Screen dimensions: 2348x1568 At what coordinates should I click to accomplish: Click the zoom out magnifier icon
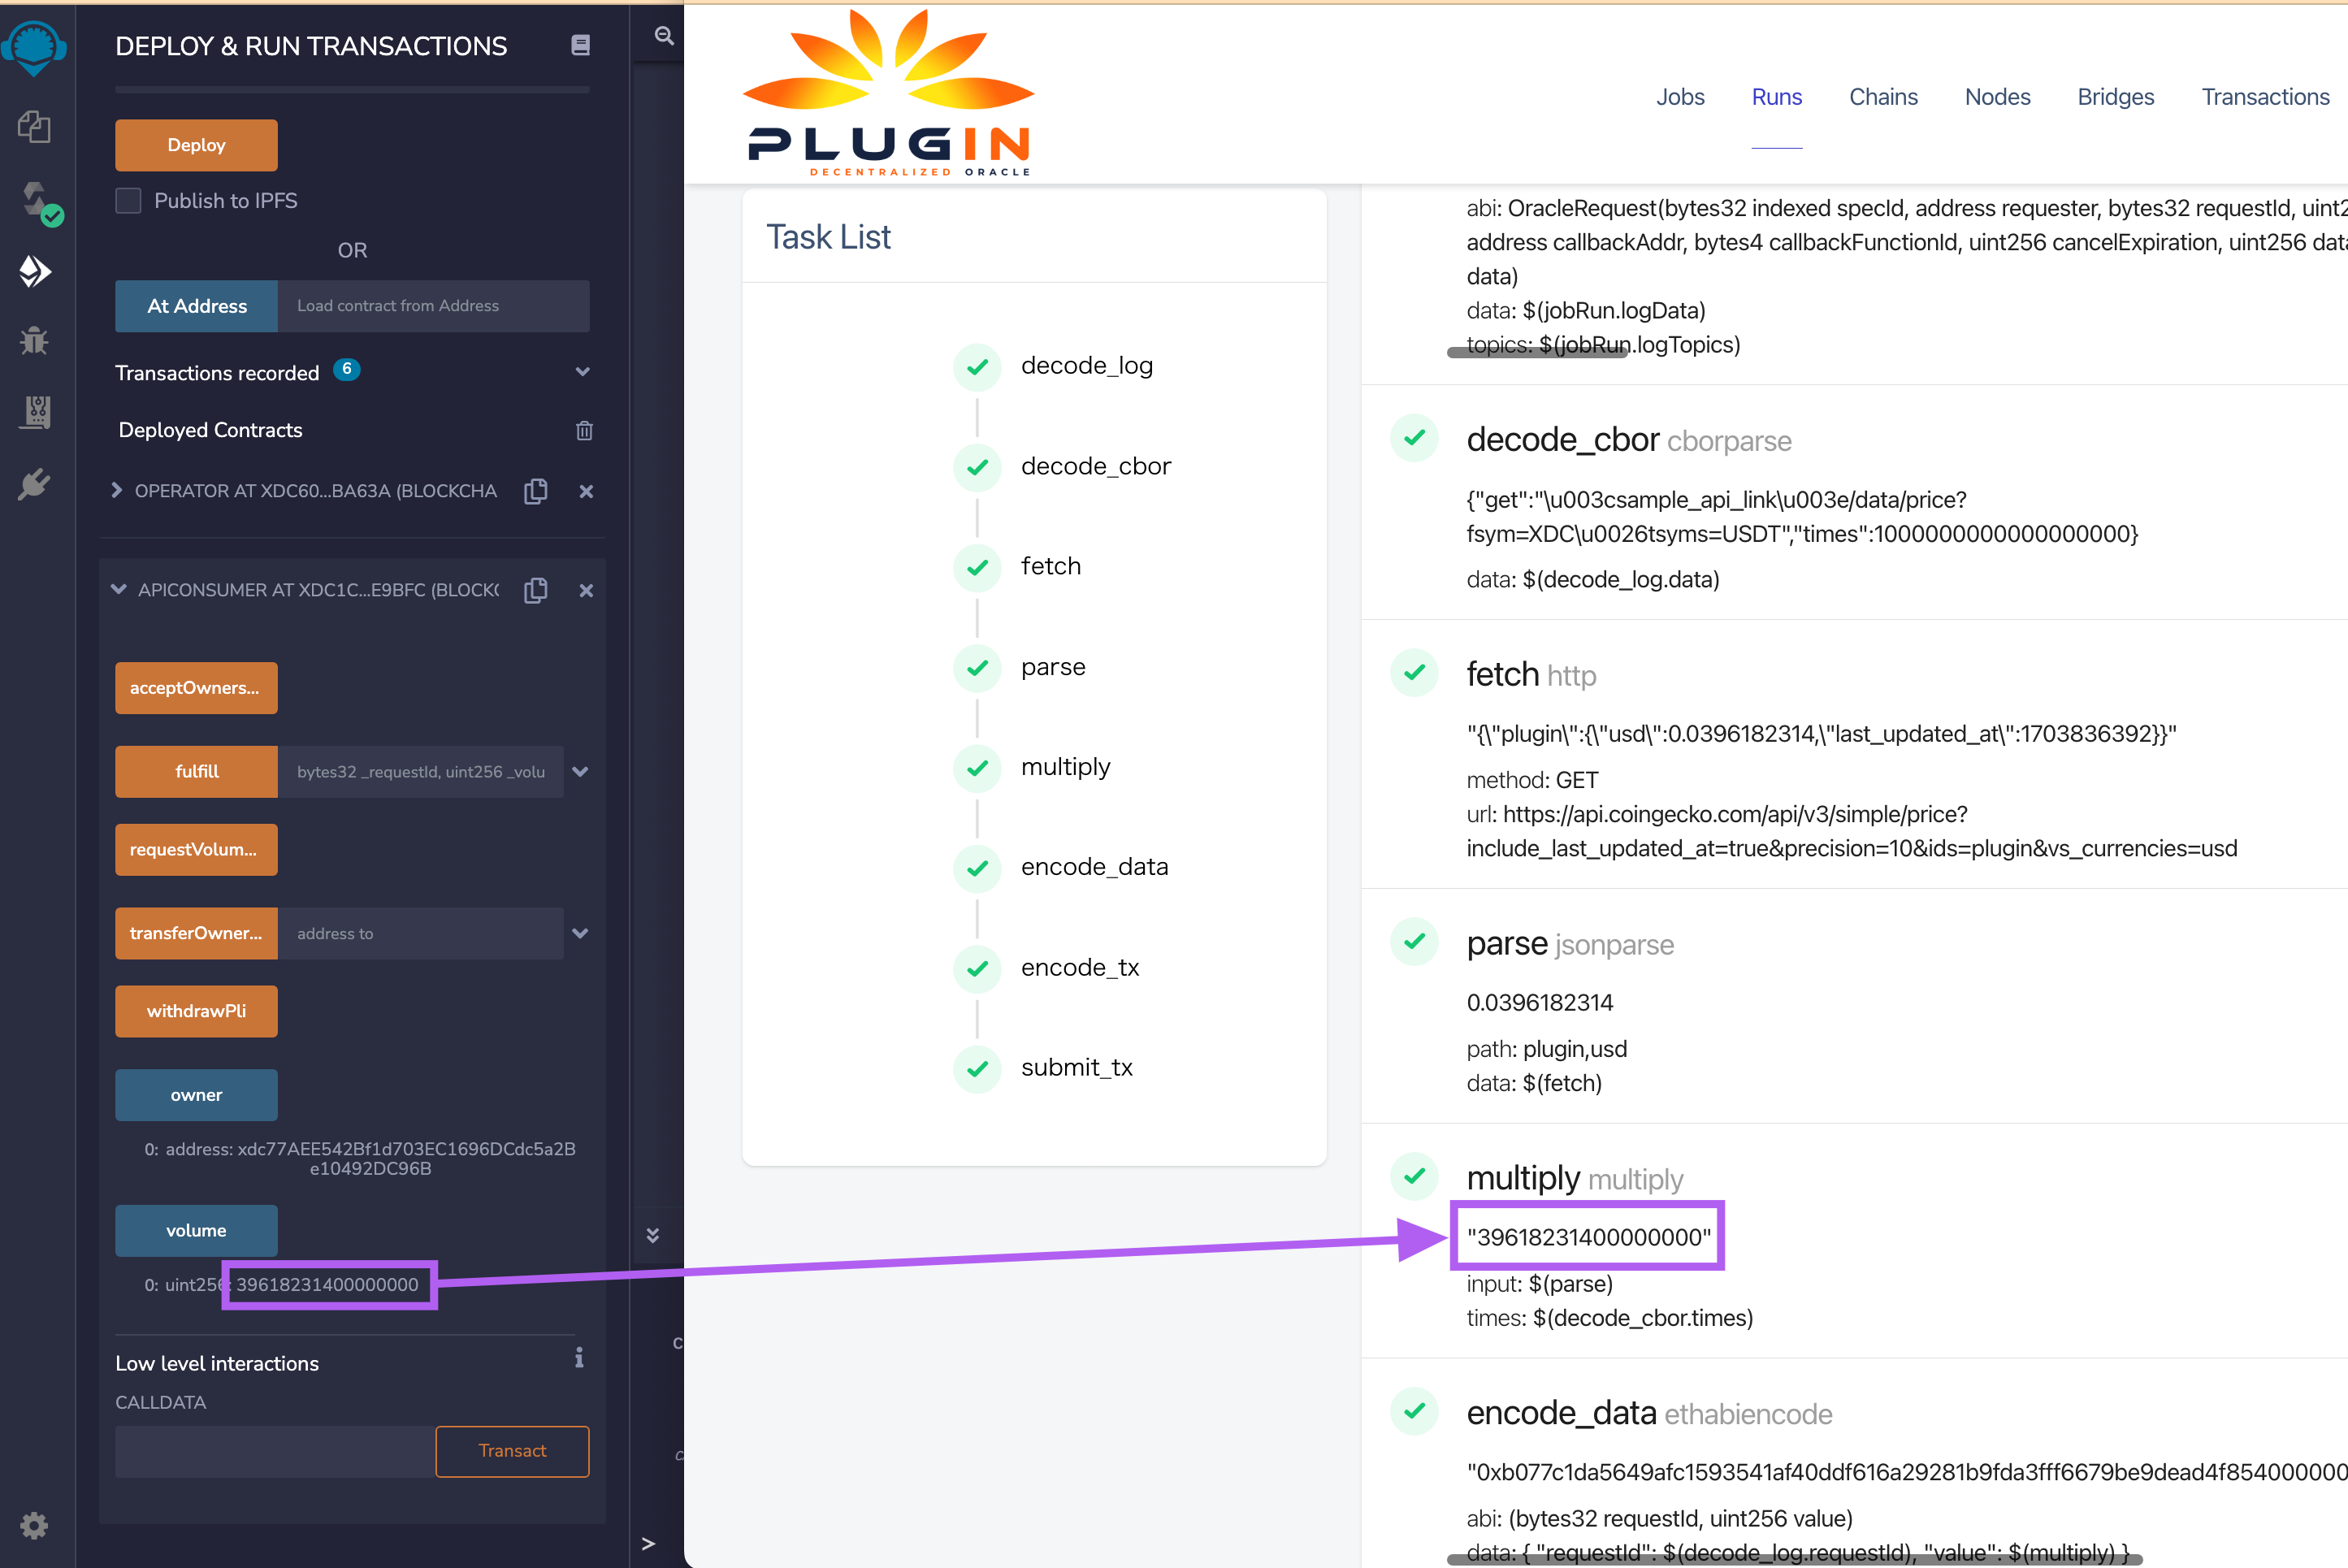click(663, 36)
